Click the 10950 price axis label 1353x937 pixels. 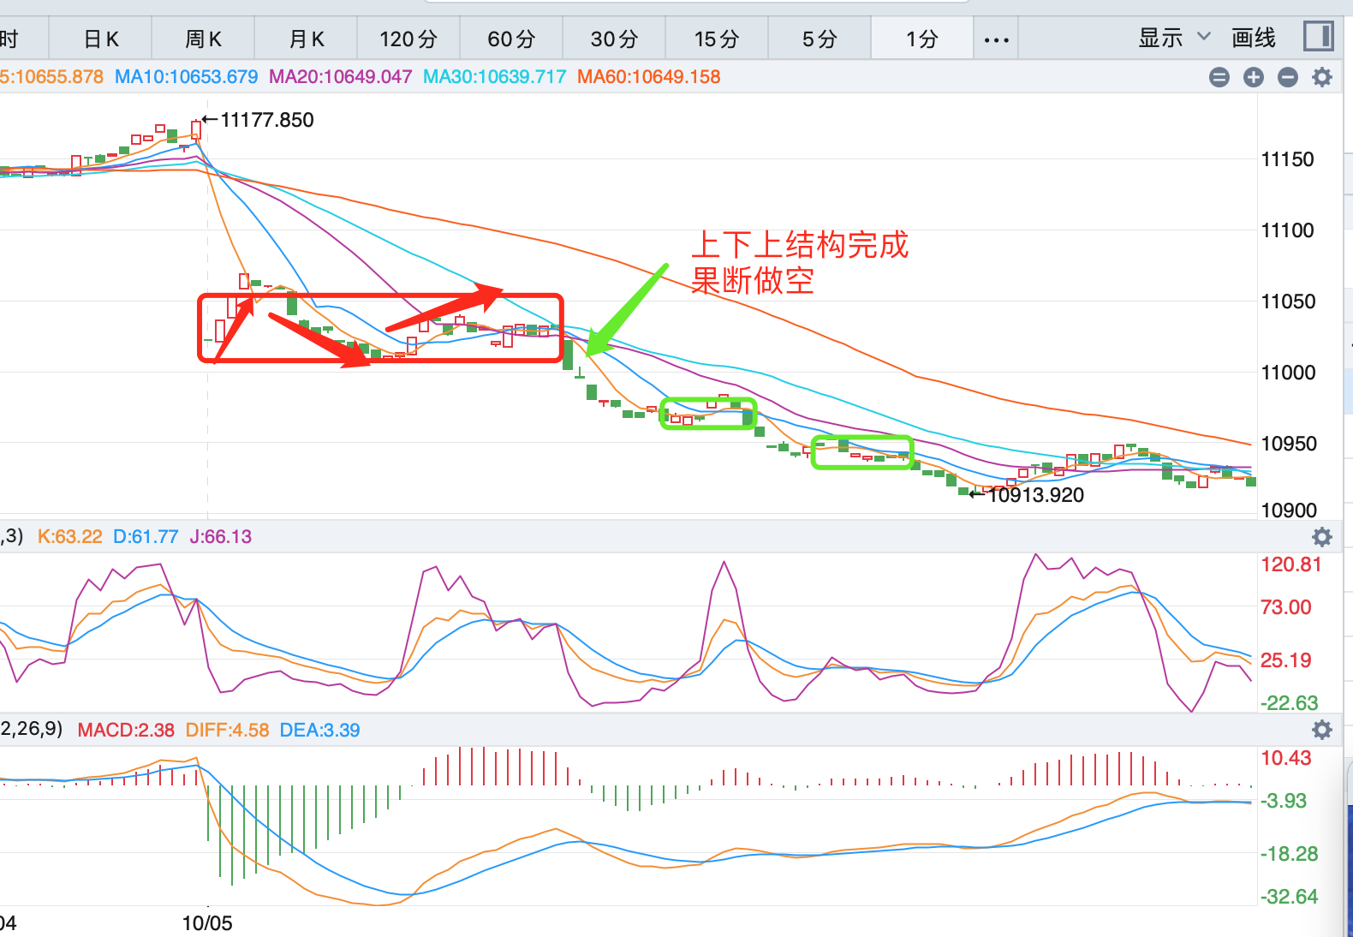tap(1288, 444)
